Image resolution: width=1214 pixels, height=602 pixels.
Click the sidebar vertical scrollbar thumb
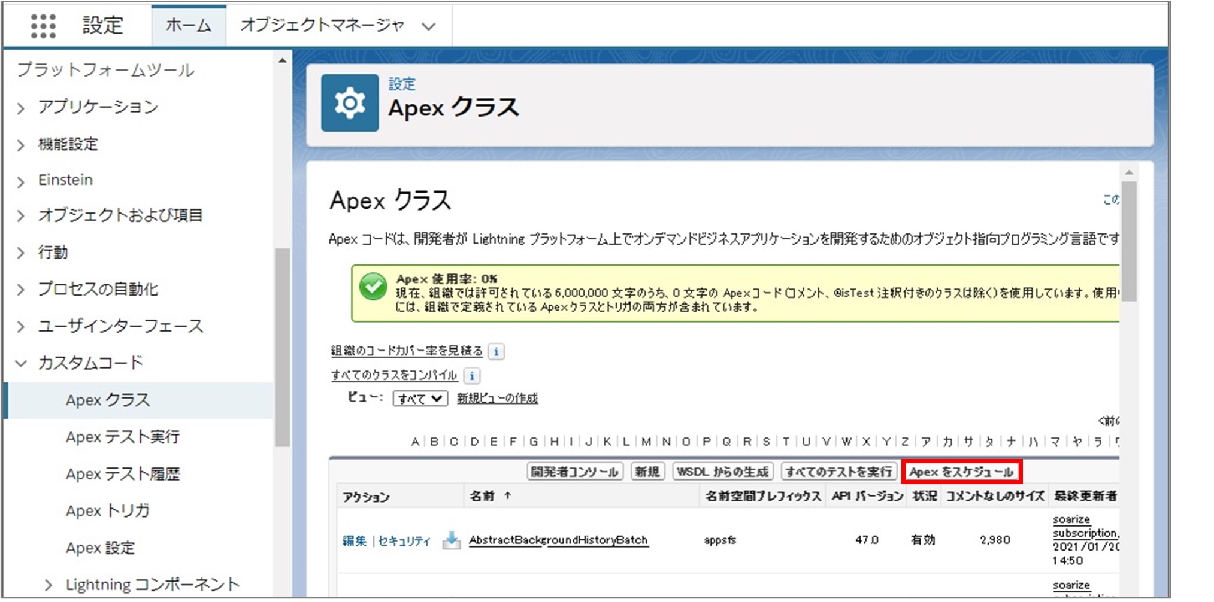(282, 347)
